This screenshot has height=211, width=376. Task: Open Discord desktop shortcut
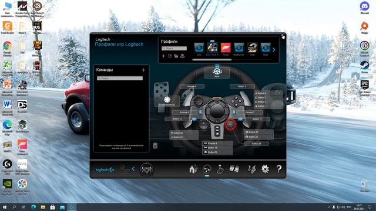364,8
